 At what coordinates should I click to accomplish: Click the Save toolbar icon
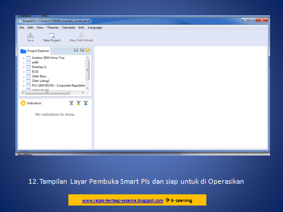click(30, 35)
